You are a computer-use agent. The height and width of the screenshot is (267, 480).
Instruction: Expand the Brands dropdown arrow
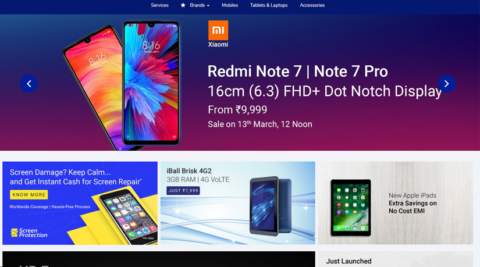(208, 5)
